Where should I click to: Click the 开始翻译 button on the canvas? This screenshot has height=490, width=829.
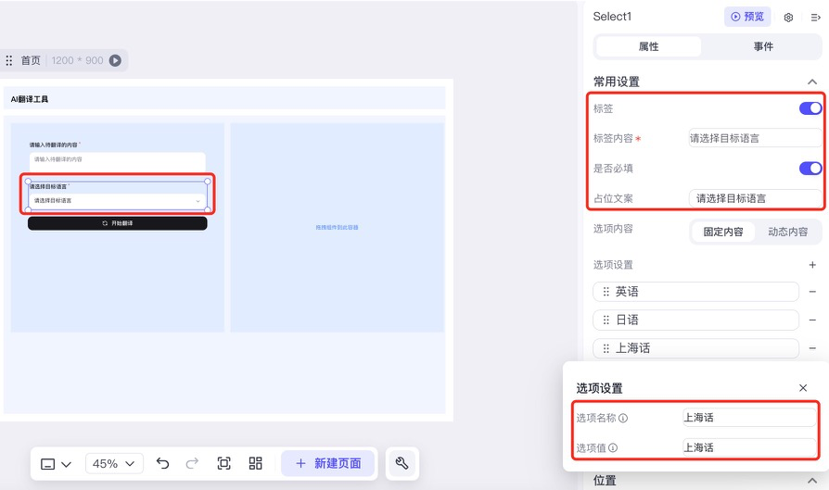[118, 223]
